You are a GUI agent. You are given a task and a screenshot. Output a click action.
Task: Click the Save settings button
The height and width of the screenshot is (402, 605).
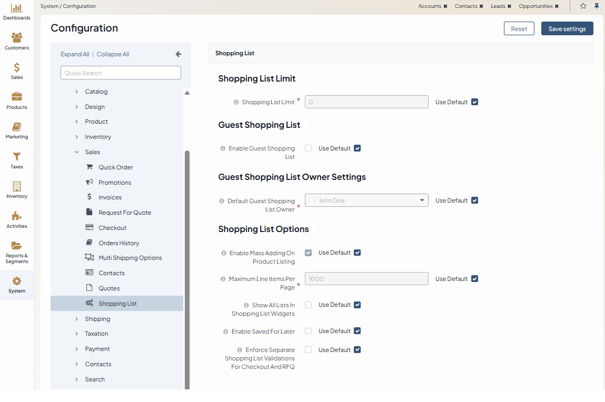pyautogui.click(x=567, y=29)
